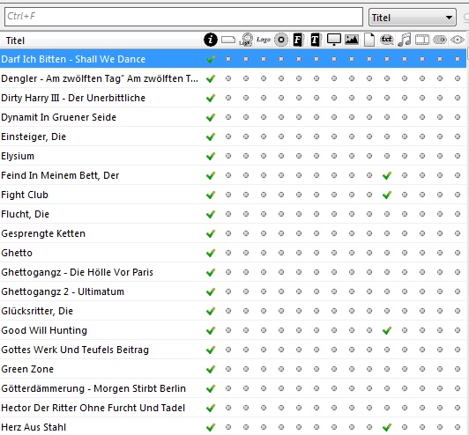Click the landscape picture column icon
Image resolution: width=469 pixels, height=435 pixels.
click(352, 40)
